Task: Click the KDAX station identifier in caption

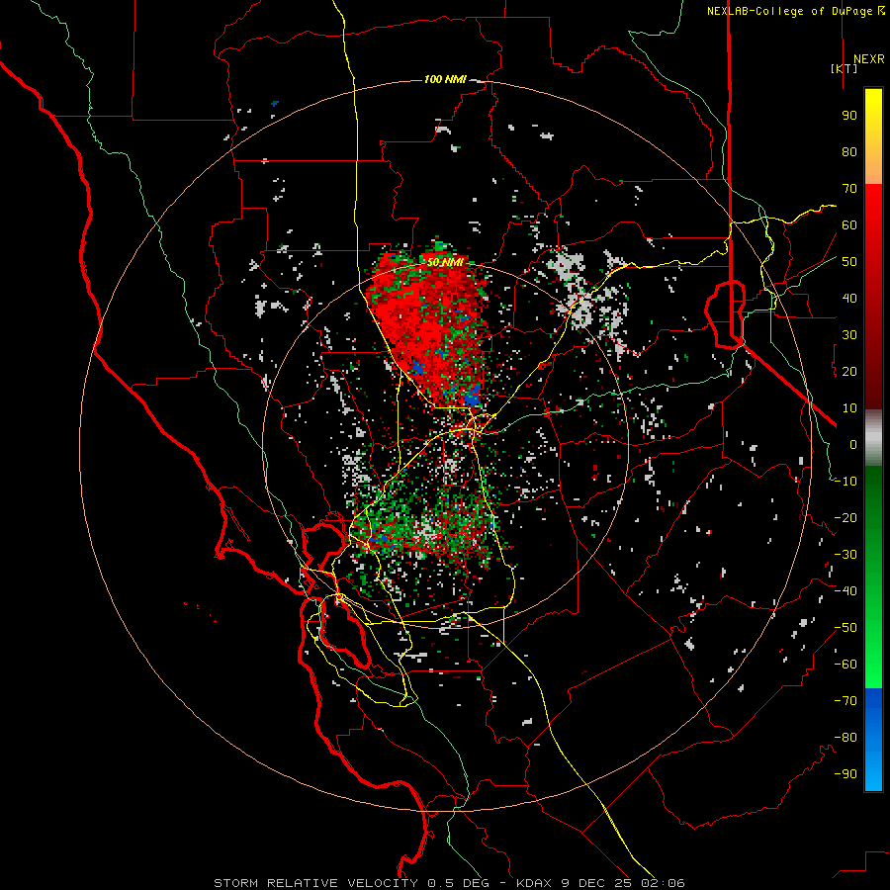Action: point(534,883)
